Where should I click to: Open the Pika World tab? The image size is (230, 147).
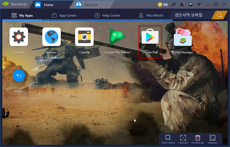pyautogui.click(x=151, y=15)
